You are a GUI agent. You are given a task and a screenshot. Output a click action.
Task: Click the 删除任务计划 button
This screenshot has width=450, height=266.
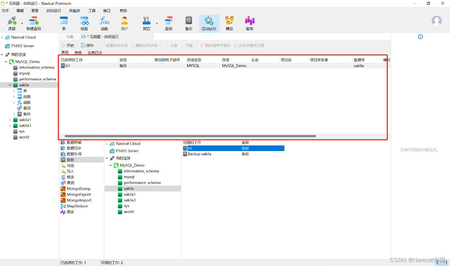tap(144, 46)
